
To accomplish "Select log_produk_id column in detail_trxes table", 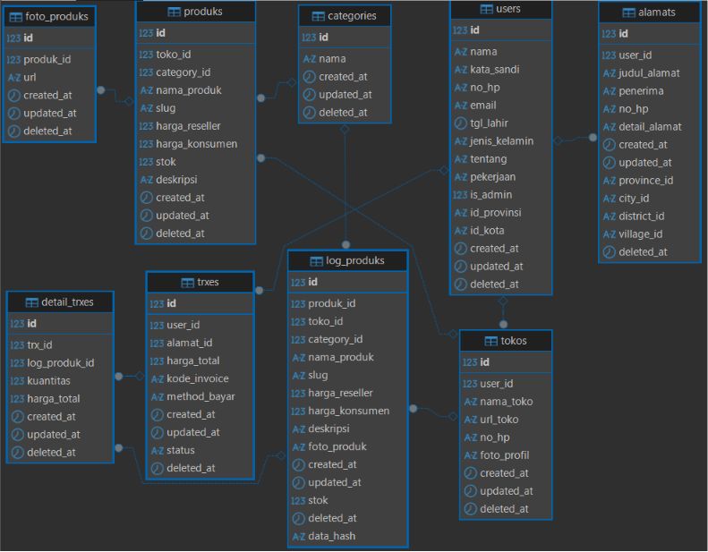I will [x=60, y=363].
